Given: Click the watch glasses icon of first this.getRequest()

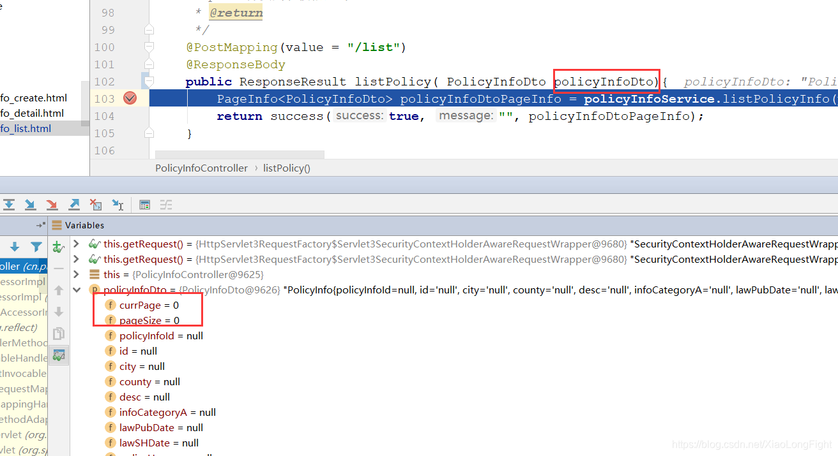Looking at the screenshot, I should pos(94,244).
